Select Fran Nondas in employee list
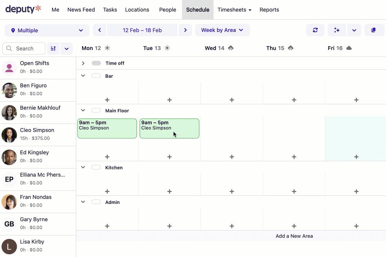 [38, 202]
